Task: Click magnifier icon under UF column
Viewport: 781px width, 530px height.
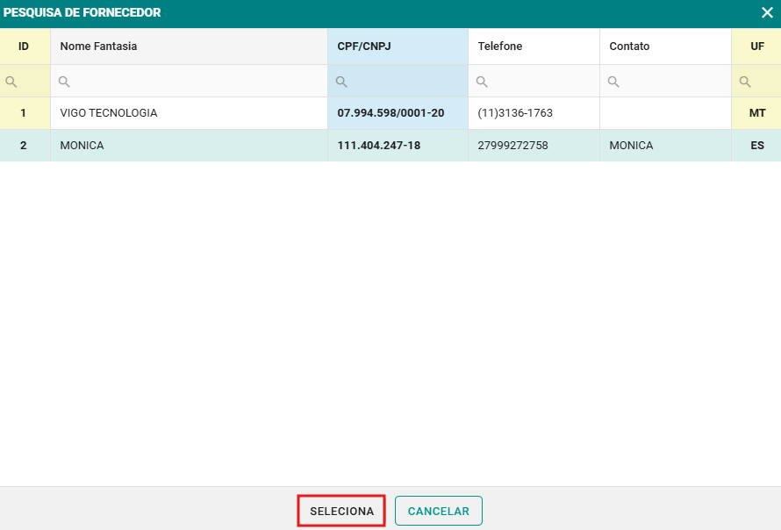Action: click(745, 82)
